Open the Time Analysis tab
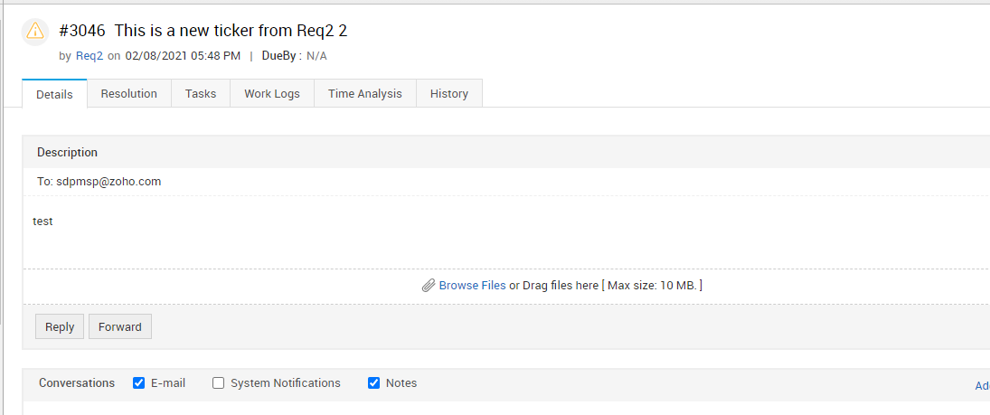This screenshot has height=415, width=990. [x=365, y=94]
